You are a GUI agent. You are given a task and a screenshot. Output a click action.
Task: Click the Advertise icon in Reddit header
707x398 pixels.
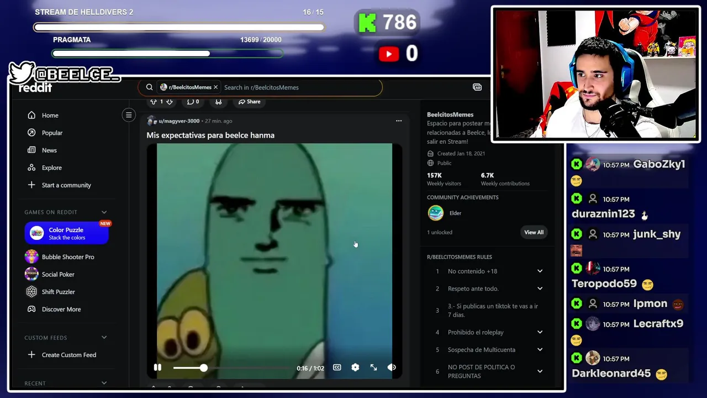477,87
